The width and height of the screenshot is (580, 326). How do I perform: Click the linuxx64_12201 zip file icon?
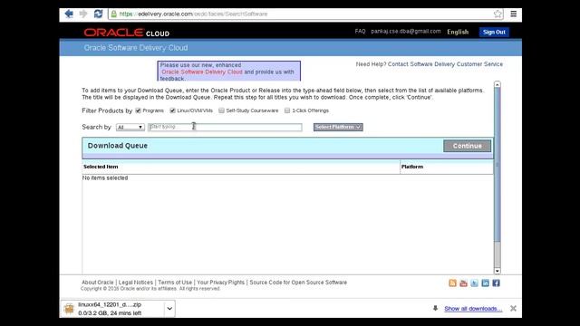69,309
